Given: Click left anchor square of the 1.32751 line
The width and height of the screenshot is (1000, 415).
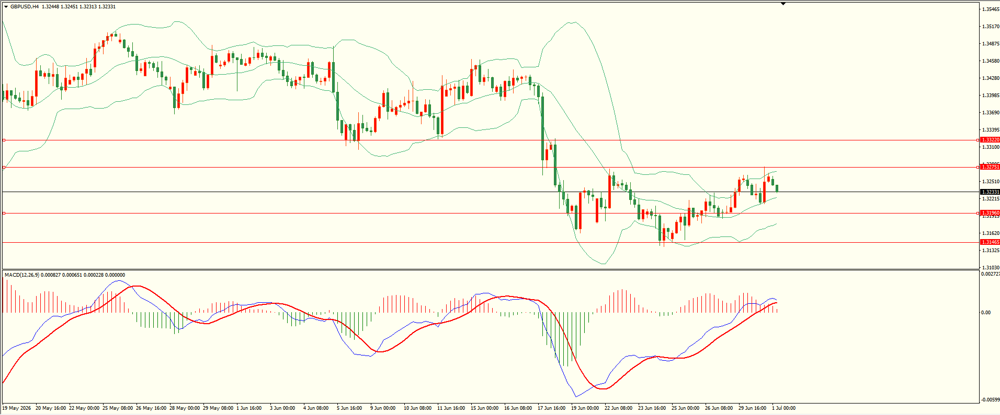Looking at the screenshot, I should [x=4, y=167].
